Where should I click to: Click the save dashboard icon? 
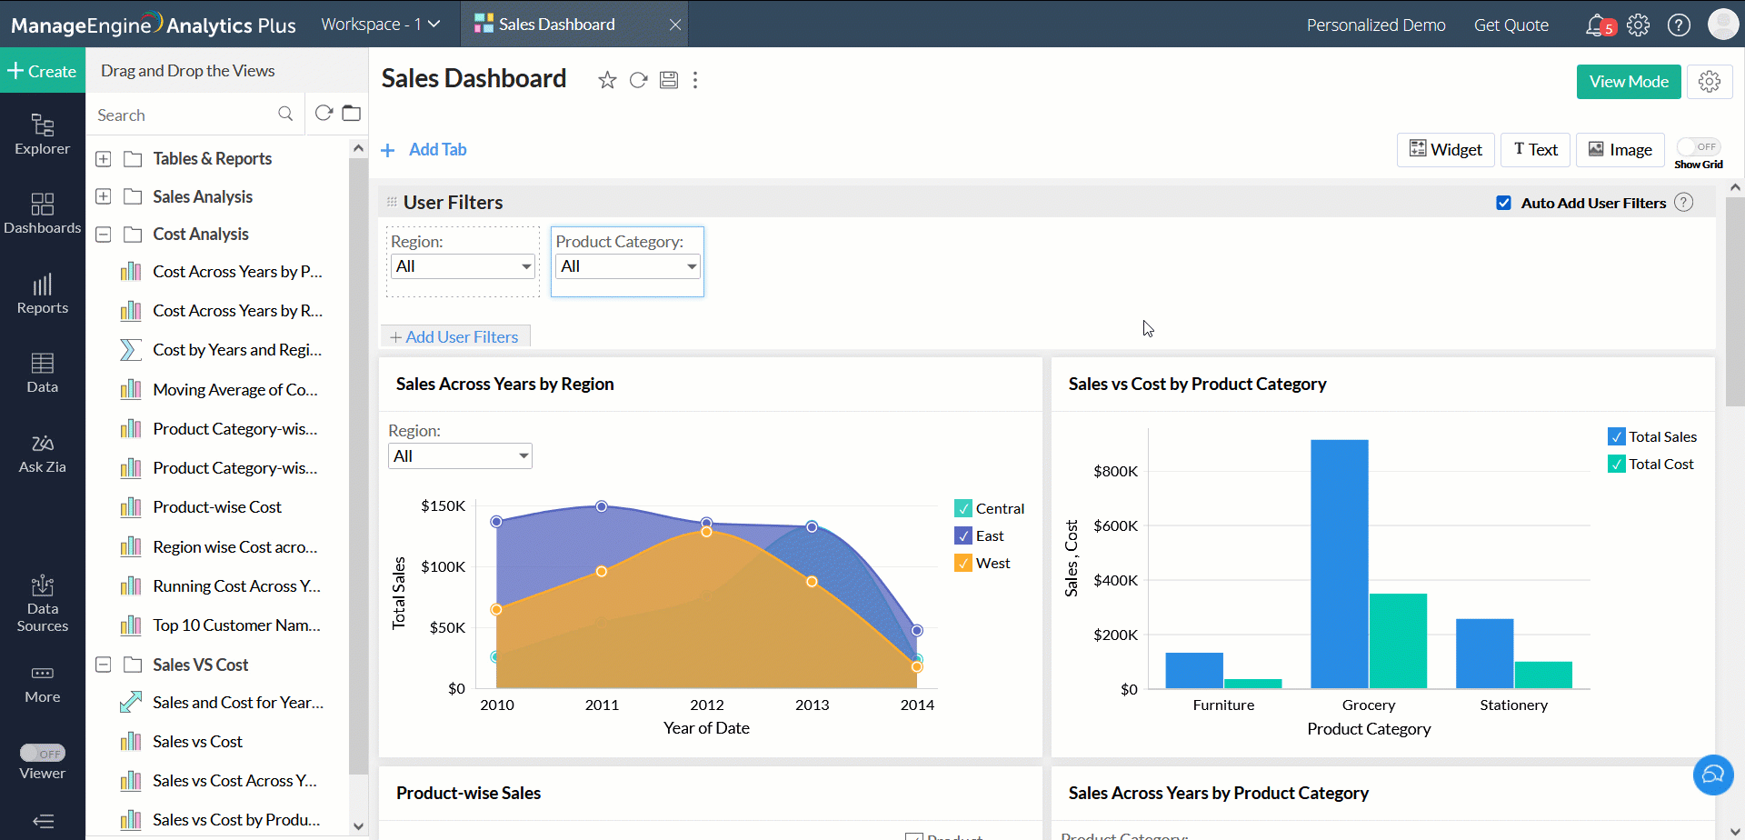669,80
